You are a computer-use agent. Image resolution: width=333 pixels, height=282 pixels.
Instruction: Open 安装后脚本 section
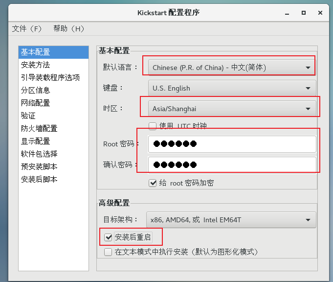pos(53,179)
